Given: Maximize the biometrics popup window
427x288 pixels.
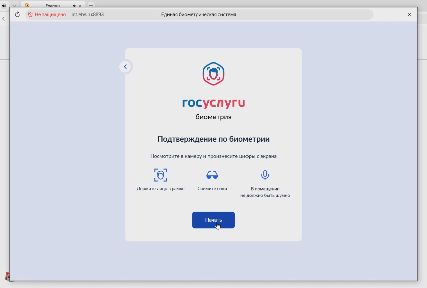Looking at the screenshot, I should pos(395,14).
